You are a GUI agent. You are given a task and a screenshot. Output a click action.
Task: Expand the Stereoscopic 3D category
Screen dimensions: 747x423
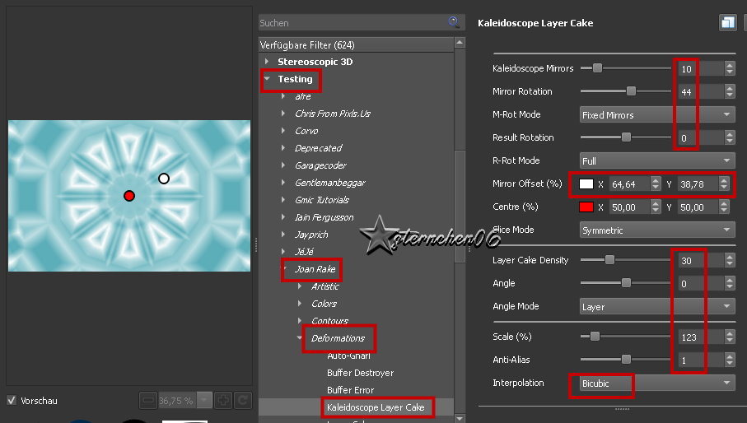(x=267, y=62)
